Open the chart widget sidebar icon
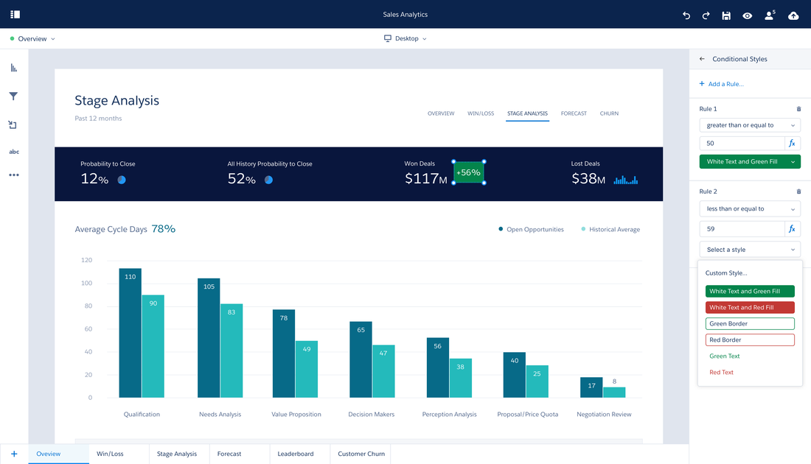The image size is (811, 464). pos(14,68)
